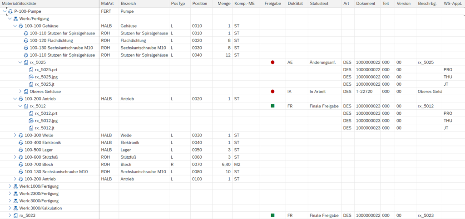Collapse the rx_5012 document node
This screenshot has height=219, width=465.
click(x=20, y=106)
